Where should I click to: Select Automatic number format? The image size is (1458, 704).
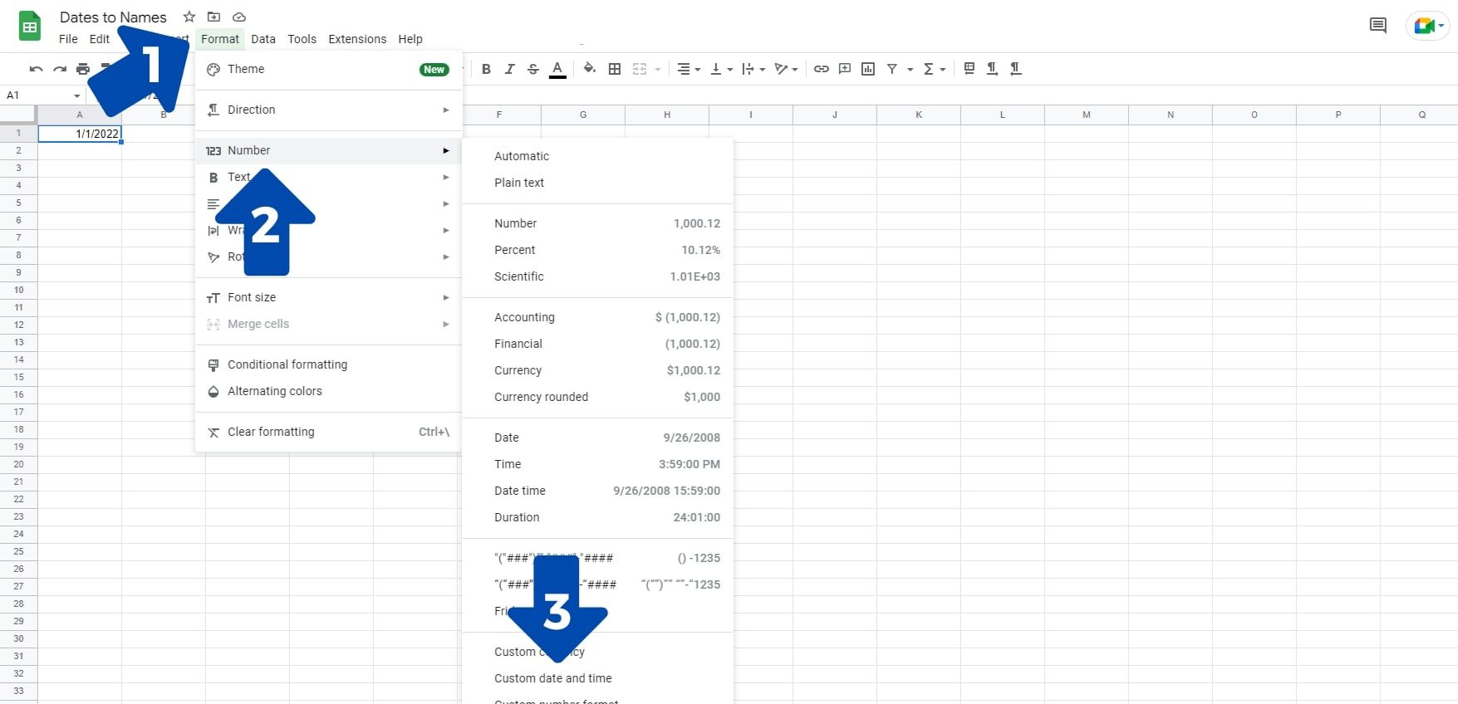click(597, 156)
